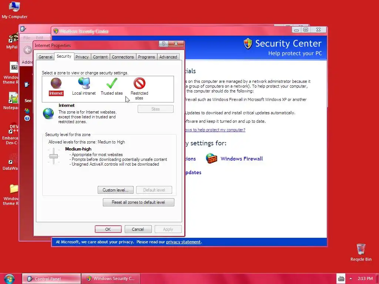This screenshot has width=379, height=284.
Task: Click the Security Center shield logo in header
Action: [x=248, y=44]
